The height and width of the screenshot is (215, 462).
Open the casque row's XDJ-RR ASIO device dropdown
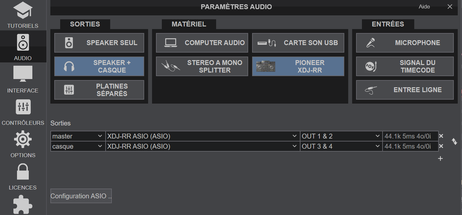coord(203,146)
